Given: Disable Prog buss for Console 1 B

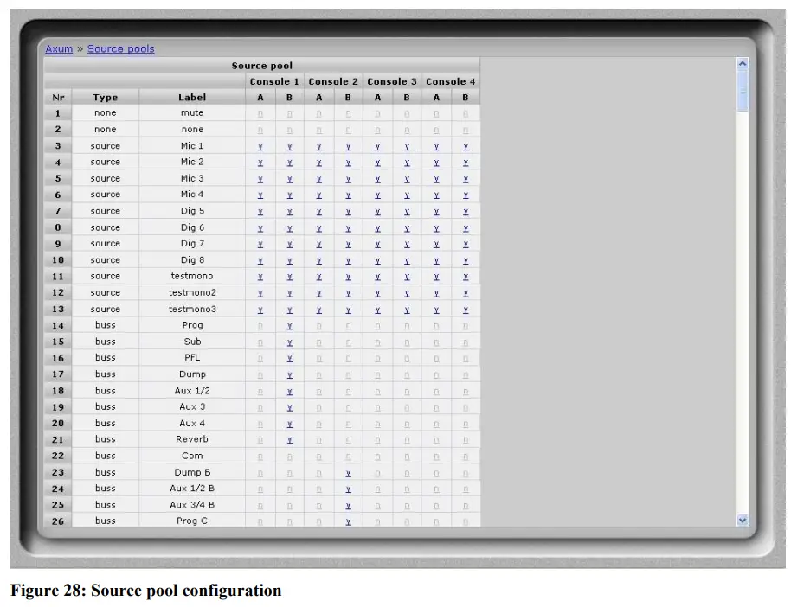Looking at the screenshot, I should click(x=290, y=326).
